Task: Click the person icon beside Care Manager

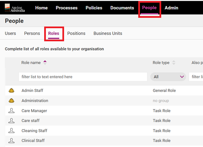Action: click(x=11, y=111)
